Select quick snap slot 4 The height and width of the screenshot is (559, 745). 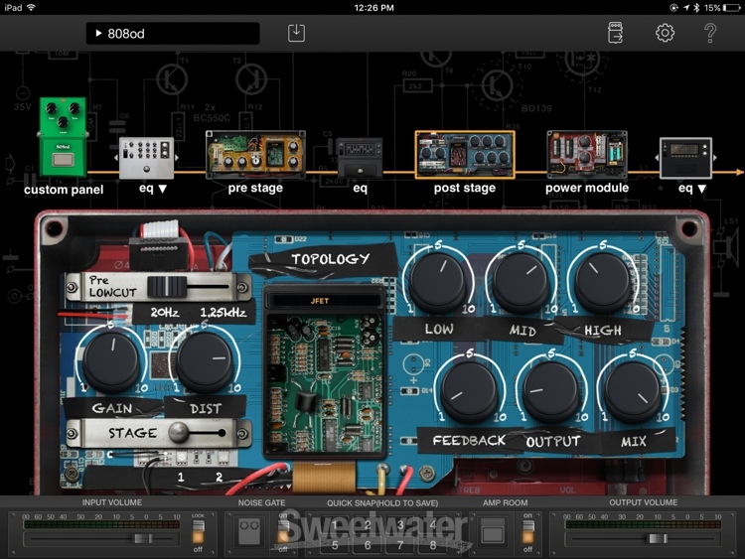(433, 525)
